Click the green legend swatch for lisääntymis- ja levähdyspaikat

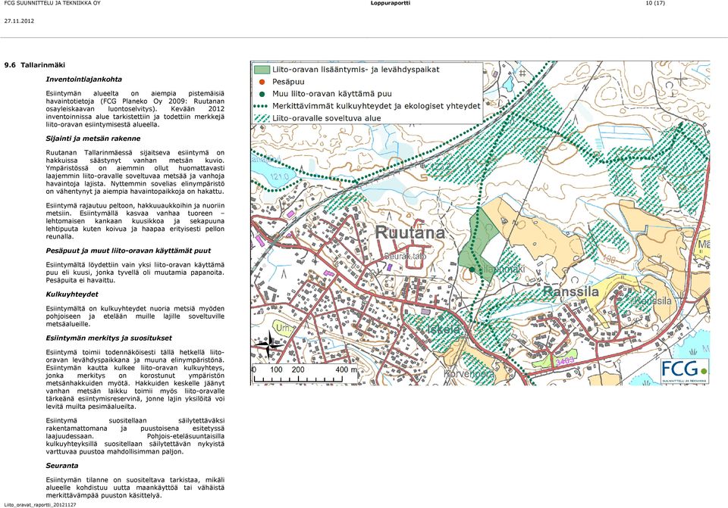point(262,70)
